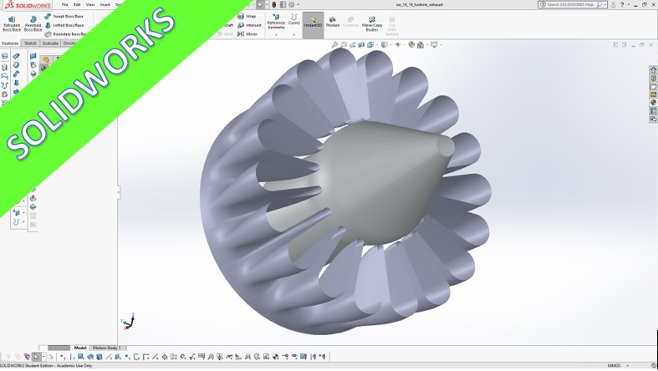Viewport: 658px width, 371px height.
Task: Click in the Search SOLIDWORKS Help field
Action: [571, 5]
